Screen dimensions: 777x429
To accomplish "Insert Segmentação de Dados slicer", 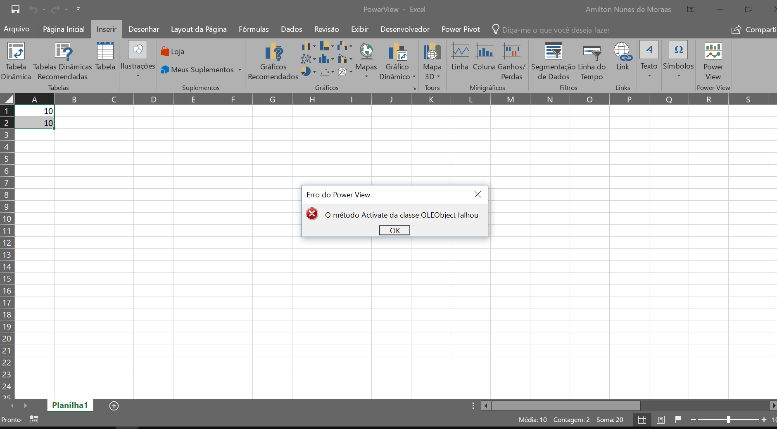I will point(553,61).
